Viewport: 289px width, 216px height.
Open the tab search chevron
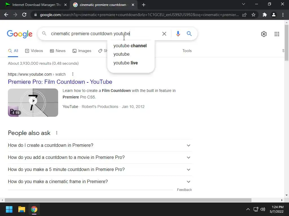click(244, 4)
